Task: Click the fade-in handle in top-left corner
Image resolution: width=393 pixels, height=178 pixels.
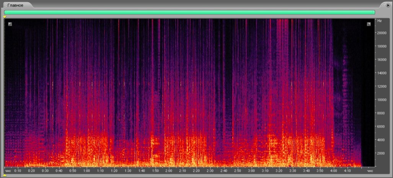Action: point(10,24)
